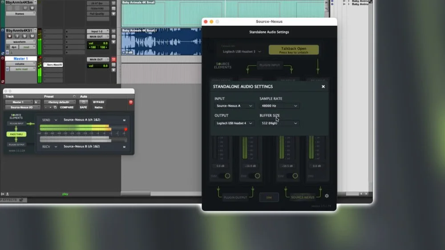Open the volume view selector on Master 1
Screen dimensions: 445x250
pos(20,64)
